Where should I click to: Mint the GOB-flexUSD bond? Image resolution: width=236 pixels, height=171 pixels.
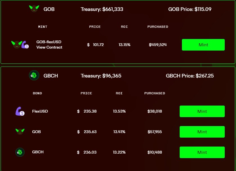pyautogui.click(x=203, y=45)
